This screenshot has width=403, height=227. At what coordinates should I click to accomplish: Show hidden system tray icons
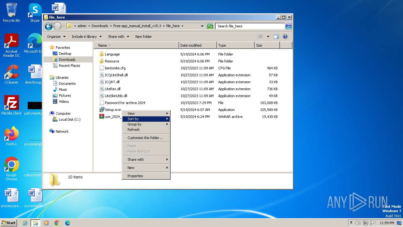(x=351, y=223)
